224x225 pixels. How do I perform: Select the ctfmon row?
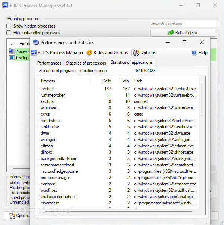click(119, 146)
